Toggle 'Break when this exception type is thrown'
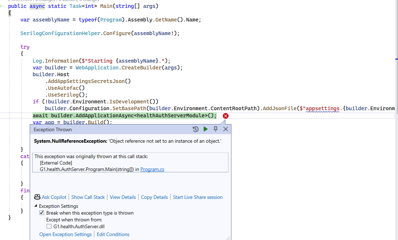This screenshot has height=240, width=398. click(42, 213)
